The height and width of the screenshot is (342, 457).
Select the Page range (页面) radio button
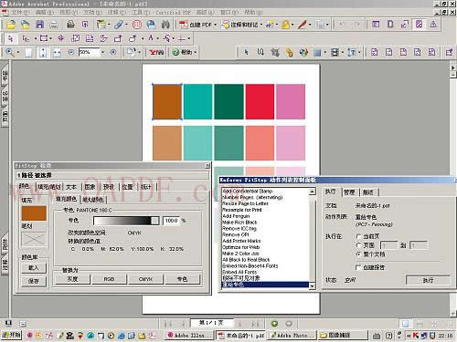coord(359,245)
